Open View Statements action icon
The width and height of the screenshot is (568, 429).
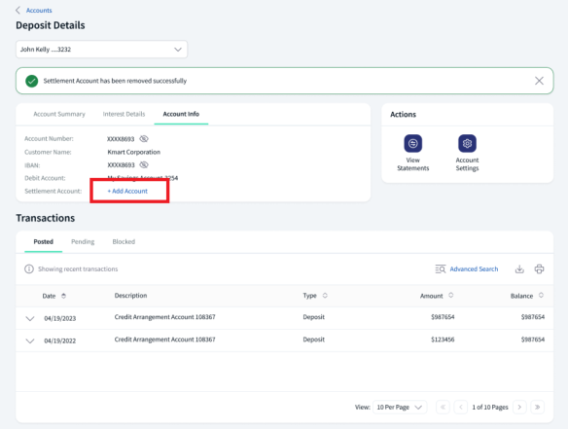tap(413, 143)
